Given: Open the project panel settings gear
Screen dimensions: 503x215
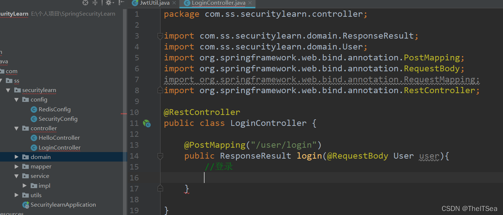Looking at the screenshot, I should 109,3.
